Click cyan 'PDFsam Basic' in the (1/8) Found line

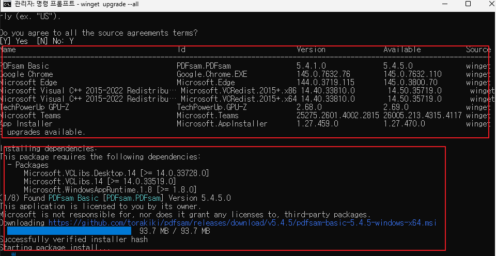[74, 198]
